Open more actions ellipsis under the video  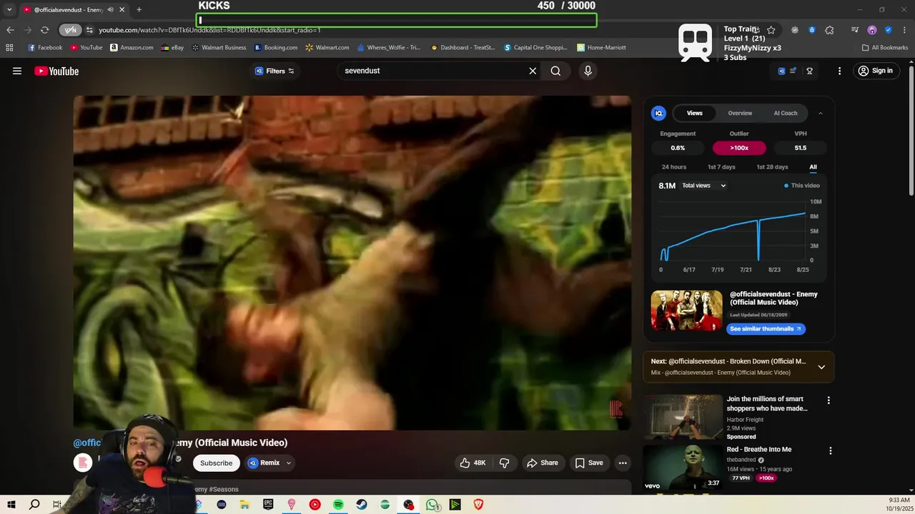coord(623,463)
